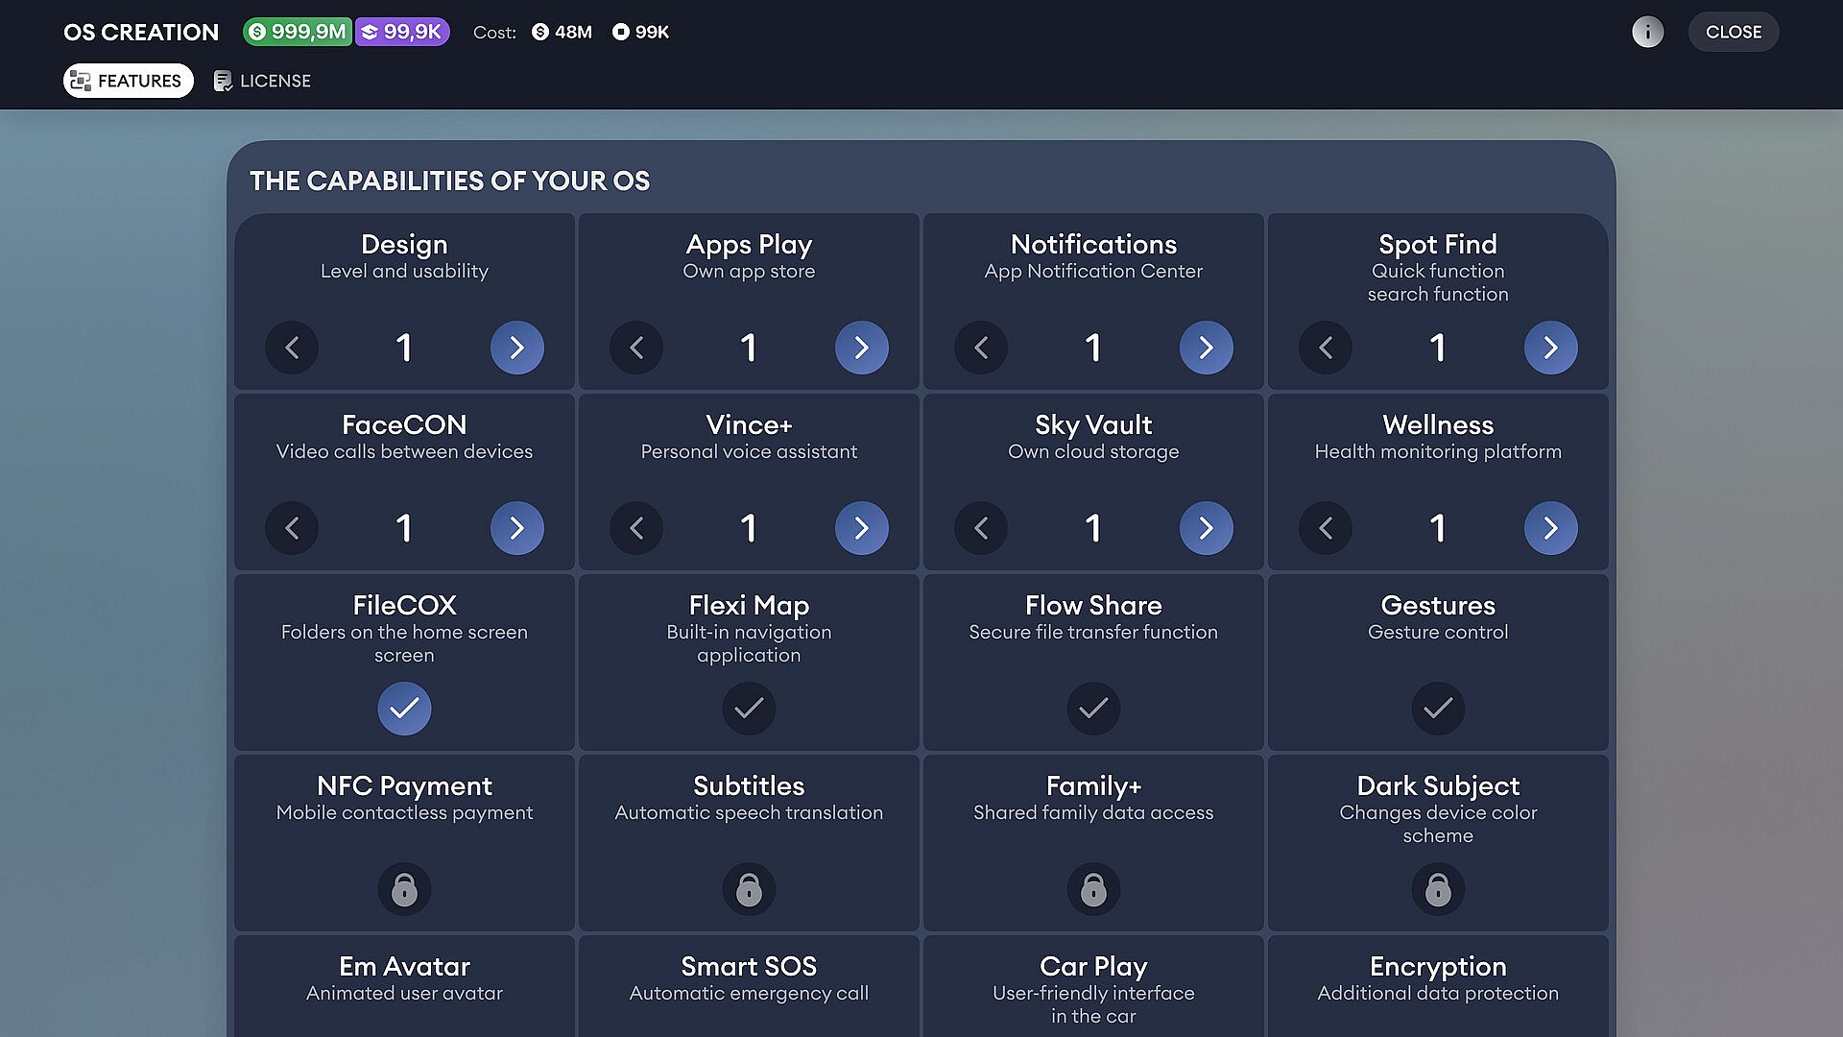Viewport: 1843px width, 1037px height.
Task: Click the Subtitles lock icon
Action: [x=749, y=889]
